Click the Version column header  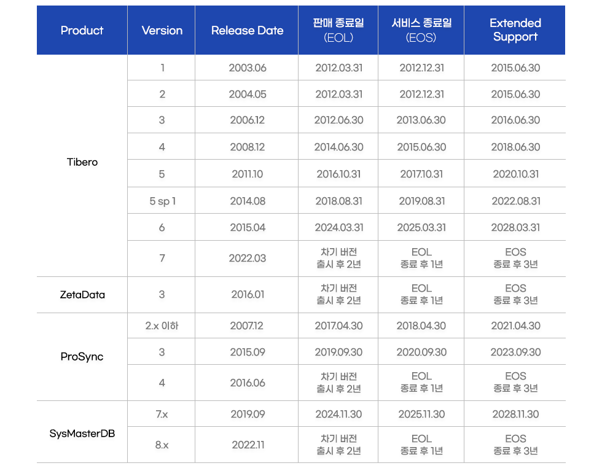(x=162, y=31)
